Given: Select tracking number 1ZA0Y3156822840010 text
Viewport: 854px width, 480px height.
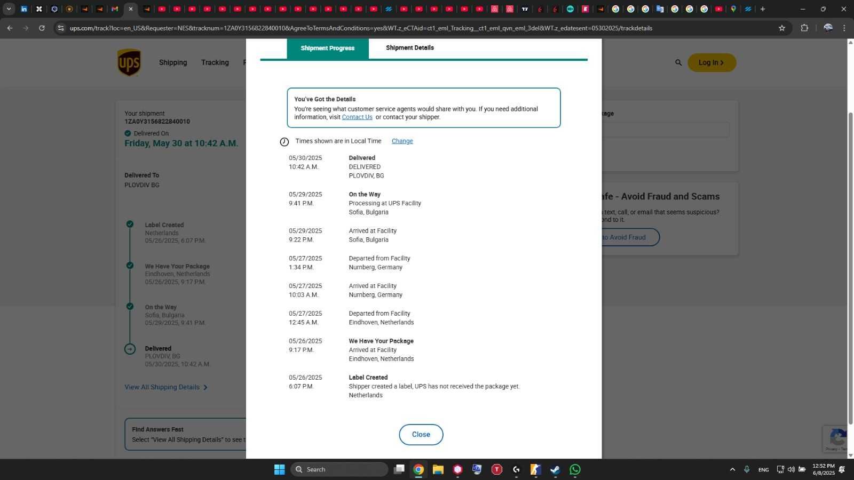Looking at the screenshot, I should click(157, 122).
